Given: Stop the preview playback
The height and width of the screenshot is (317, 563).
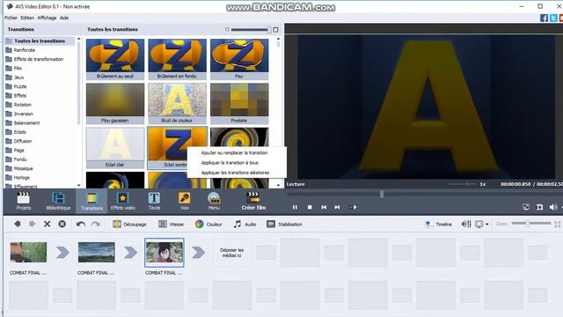Looking at the screenshot, I should click(x=310, y=207).
